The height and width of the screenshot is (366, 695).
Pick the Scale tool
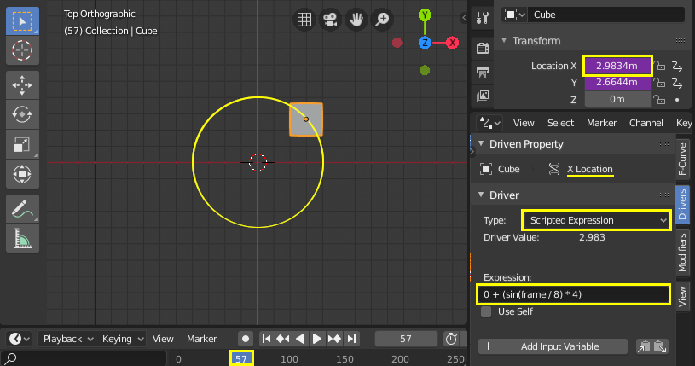click(22, 144)
